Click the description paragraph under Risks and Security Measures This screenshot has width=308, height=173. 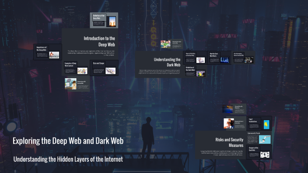[x=222, y=153]
